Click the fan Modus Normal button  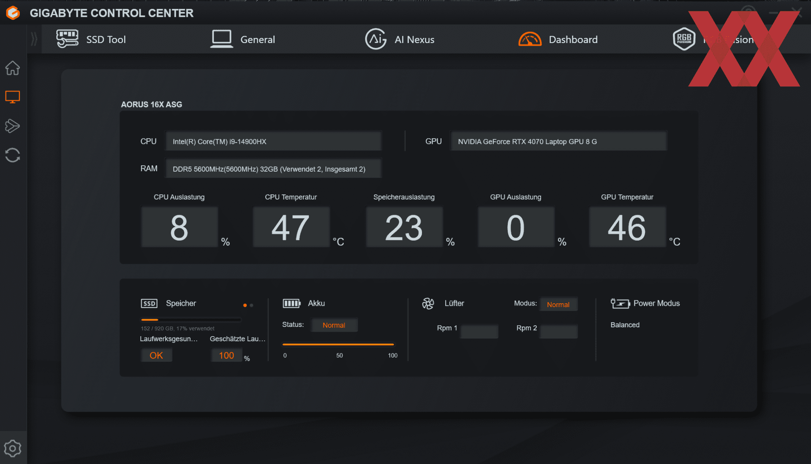pyautogui.click(x=558, y=304)
